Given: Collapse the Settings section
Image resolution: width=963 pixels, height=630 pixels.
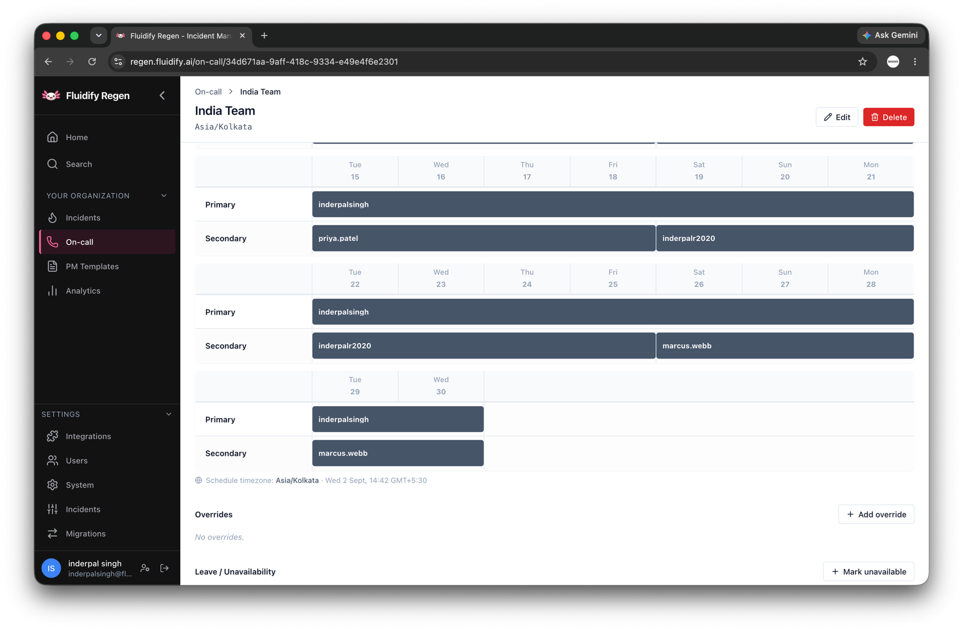Looking at the screenshot, I should (x=169, y=414).
